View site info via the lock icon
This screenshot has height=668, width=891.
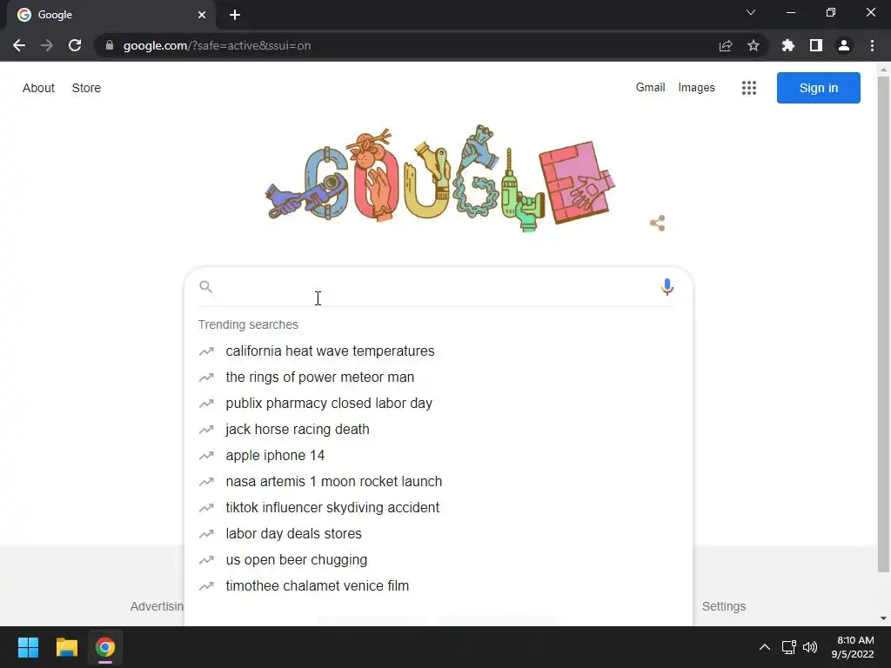(x=110, y=45)
